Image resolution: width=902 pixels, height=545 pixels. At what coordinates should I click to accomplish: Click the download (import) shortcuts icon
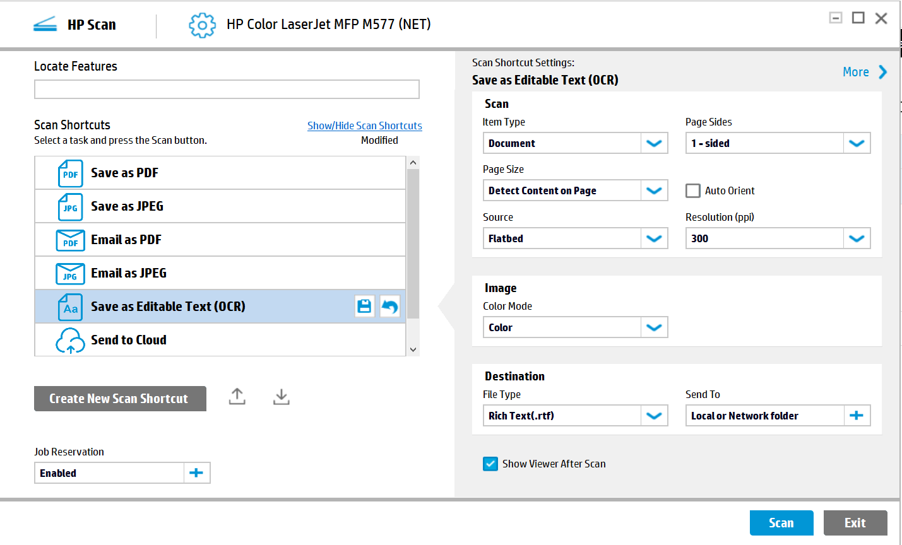281,397
